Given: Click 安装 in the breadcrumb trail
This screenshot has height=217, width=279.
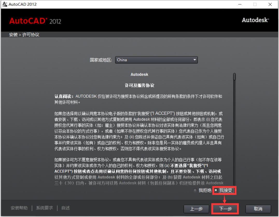Looking at the screenshot, I should pyautogui.click(x=13, y=35).
